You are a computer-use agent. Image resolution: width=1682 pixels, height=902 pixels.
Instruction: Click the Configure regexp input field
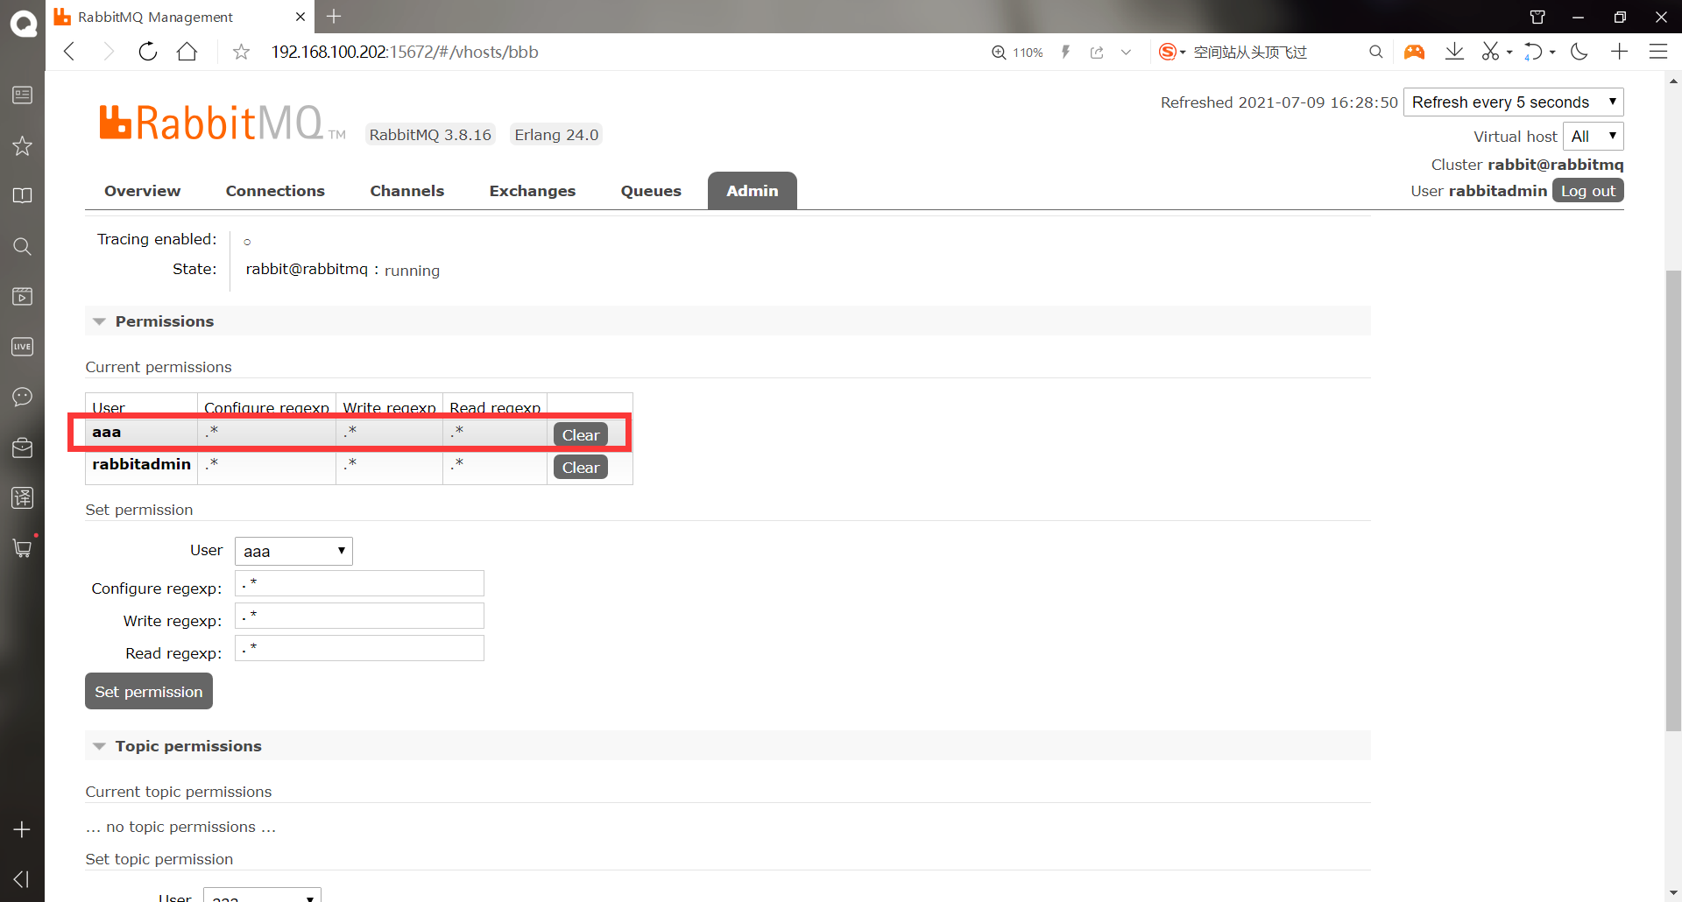pos(359,583)
